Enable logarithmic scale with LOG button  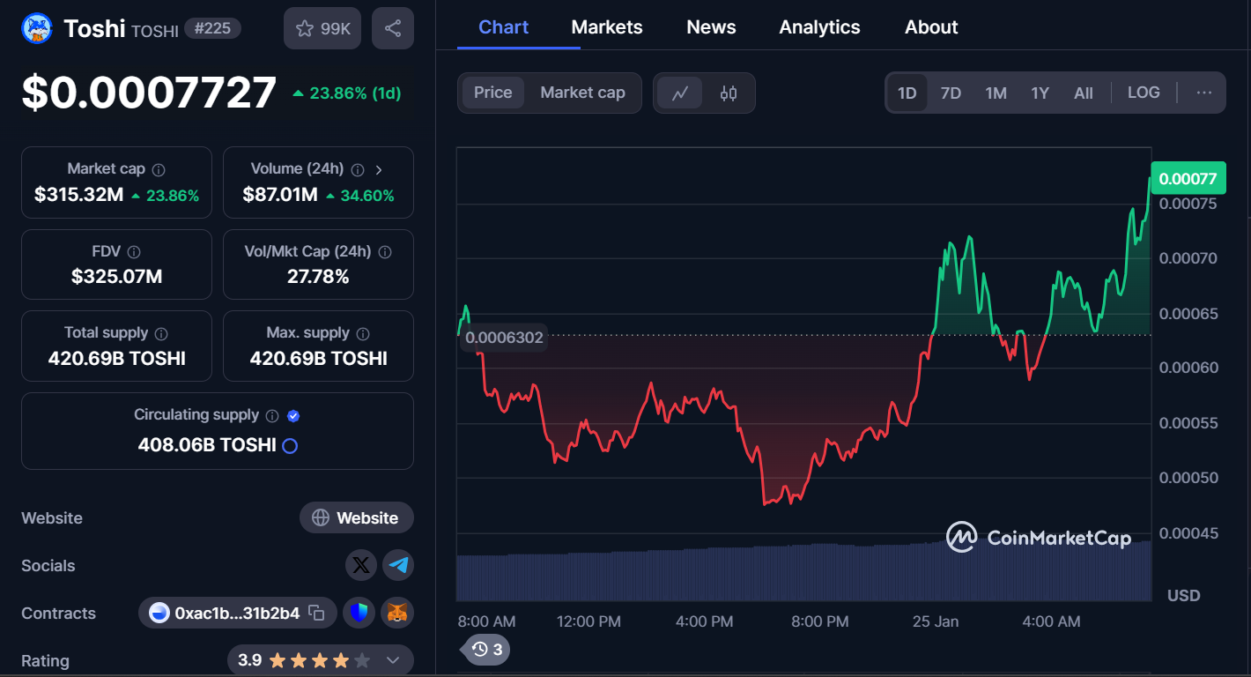click(1144, 92)
